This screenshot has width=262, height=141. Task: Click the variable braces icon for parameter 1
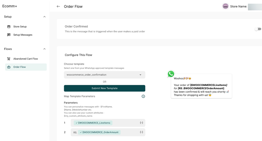click(x=141, y=123)
